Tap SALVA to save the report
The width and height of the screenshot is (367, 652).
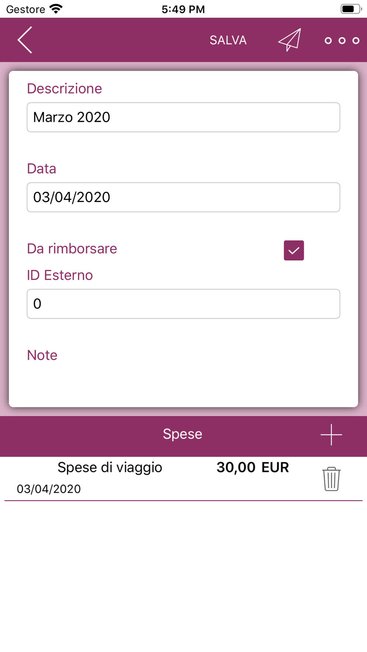tap(228, 40)
